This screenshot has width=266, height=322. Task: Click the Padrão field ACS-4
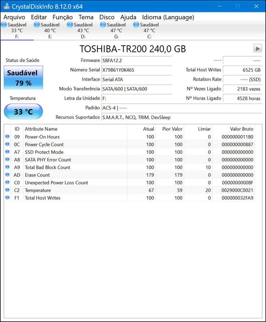tap(182, 108)
